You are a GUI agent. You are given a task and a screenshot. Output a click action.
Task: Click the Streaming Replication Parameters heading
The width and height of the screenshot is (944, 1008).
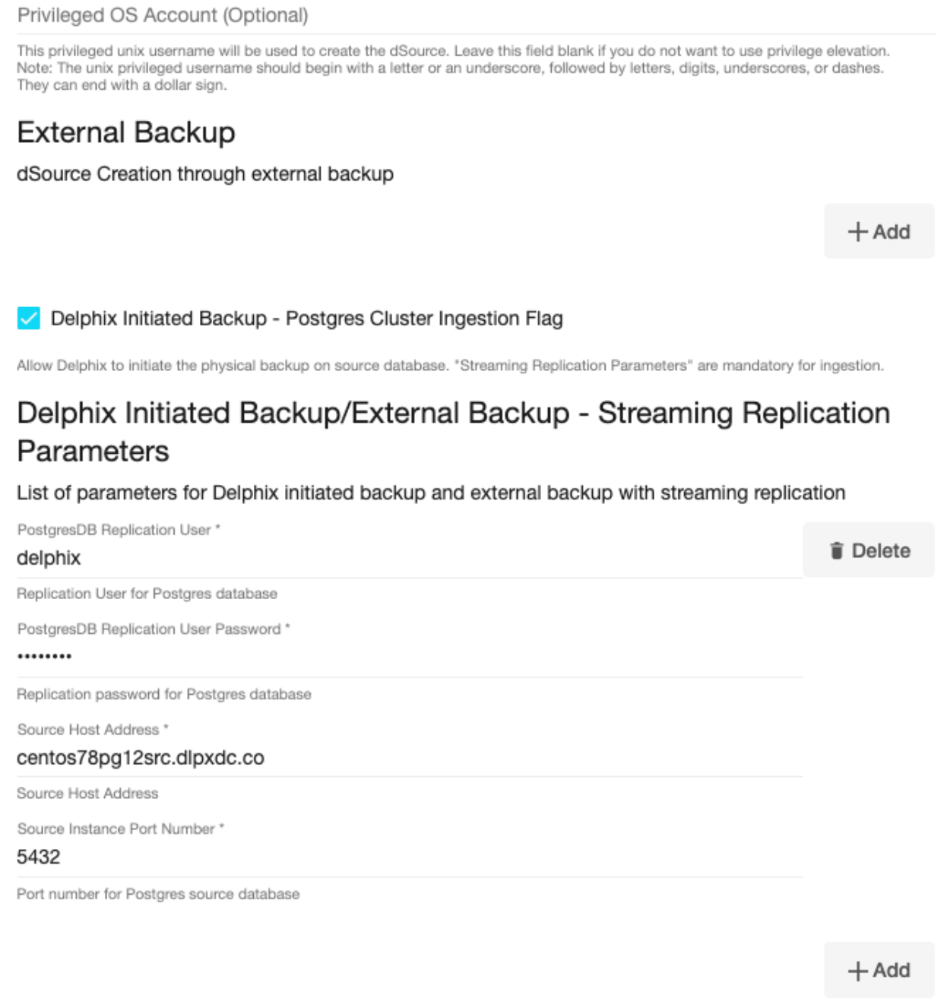(x=453, y=432)
